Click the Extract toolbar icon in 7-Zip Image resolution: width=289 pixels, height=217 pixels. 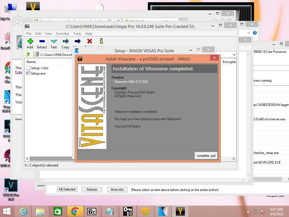click(x=42, y=41)
